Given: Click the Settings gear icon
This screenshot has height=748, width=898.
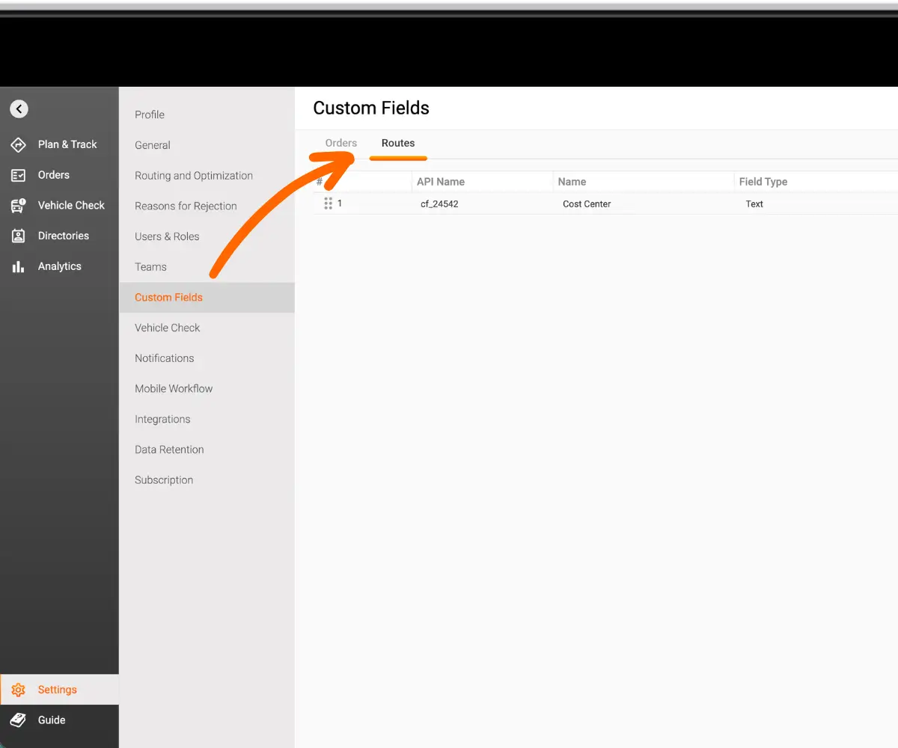Looking at the screenshot, I should pos(19,690).
